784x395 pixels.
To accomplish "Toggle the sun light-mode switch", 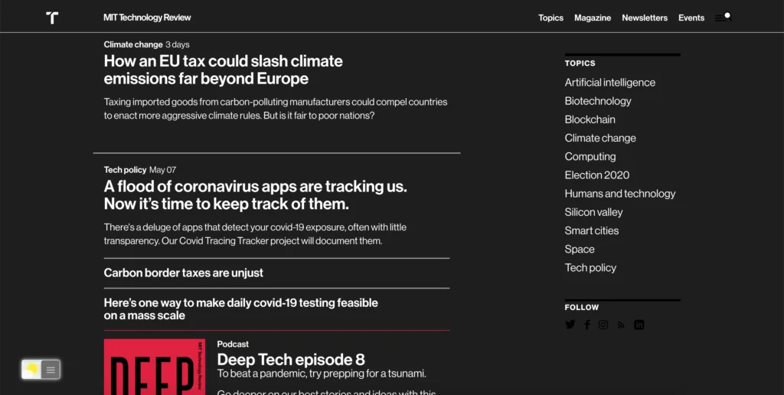I will pyautogui.click(x=32, y=370).
